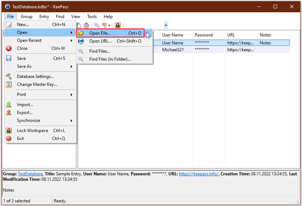This screenshot has width=302, height=206.
Task: Click the Show Entries keys toolbar icon
Action: (105, 25)
